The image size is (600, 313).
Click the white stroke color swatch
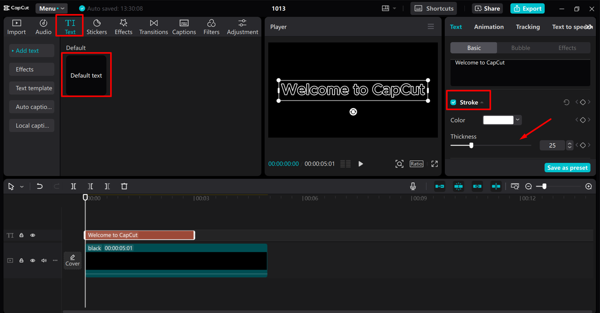[498, 120]
